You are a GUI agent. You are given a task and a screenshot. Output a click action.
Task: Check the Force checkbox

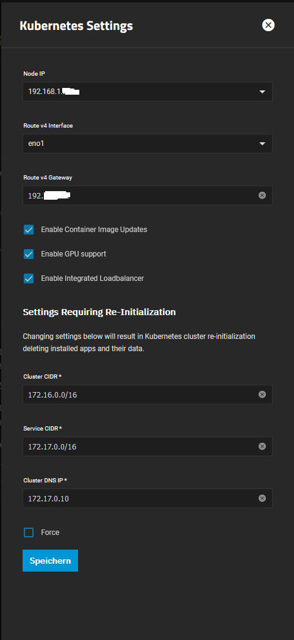point(29,533)
